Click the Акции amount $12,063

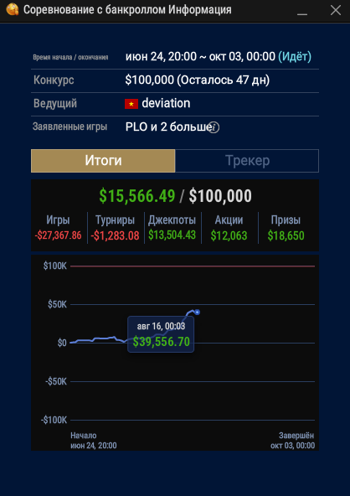pyautogui.click(x=229, y=235)
